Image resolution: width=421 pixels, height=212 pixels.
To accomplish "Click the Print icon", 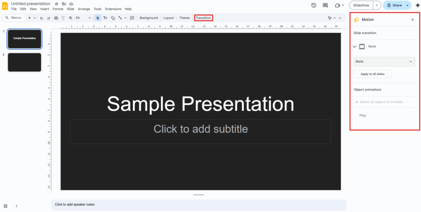I will 56,18.
